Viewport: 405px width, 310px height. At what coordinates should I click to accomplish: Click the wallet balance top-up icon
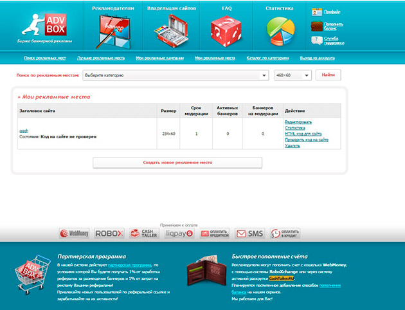[317, 26]
